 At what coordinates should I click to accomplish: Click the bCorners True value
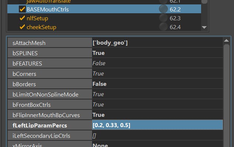(x=157, y=74)
